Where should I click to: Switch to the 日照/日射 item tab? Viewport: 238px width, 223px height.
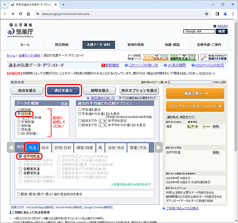63,148
